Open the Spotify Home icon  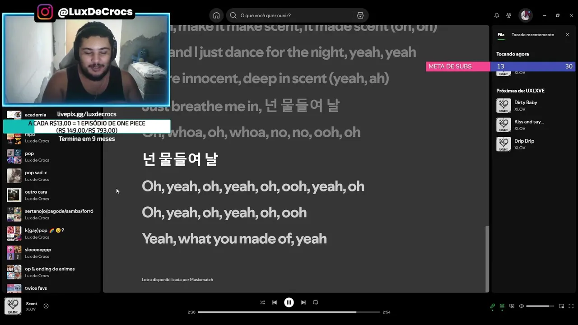pyautogui.click(x=216, y=15)
